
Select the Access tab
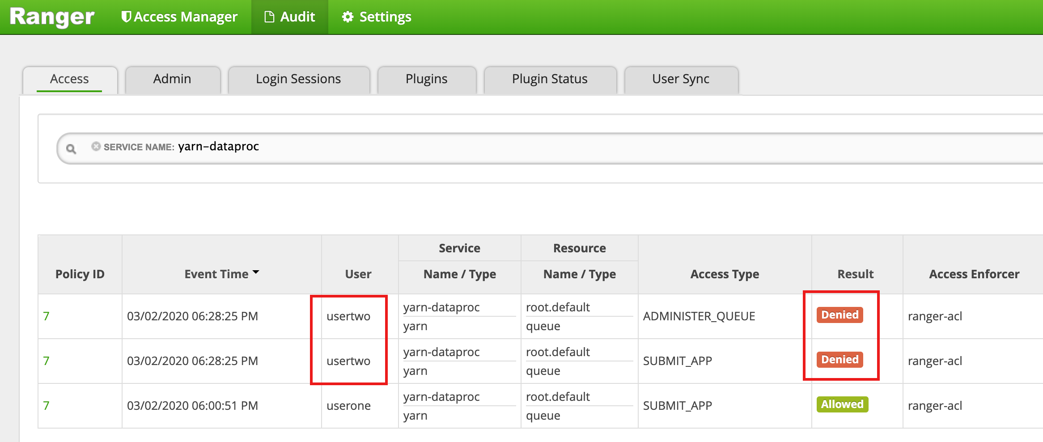click(69, 79)
